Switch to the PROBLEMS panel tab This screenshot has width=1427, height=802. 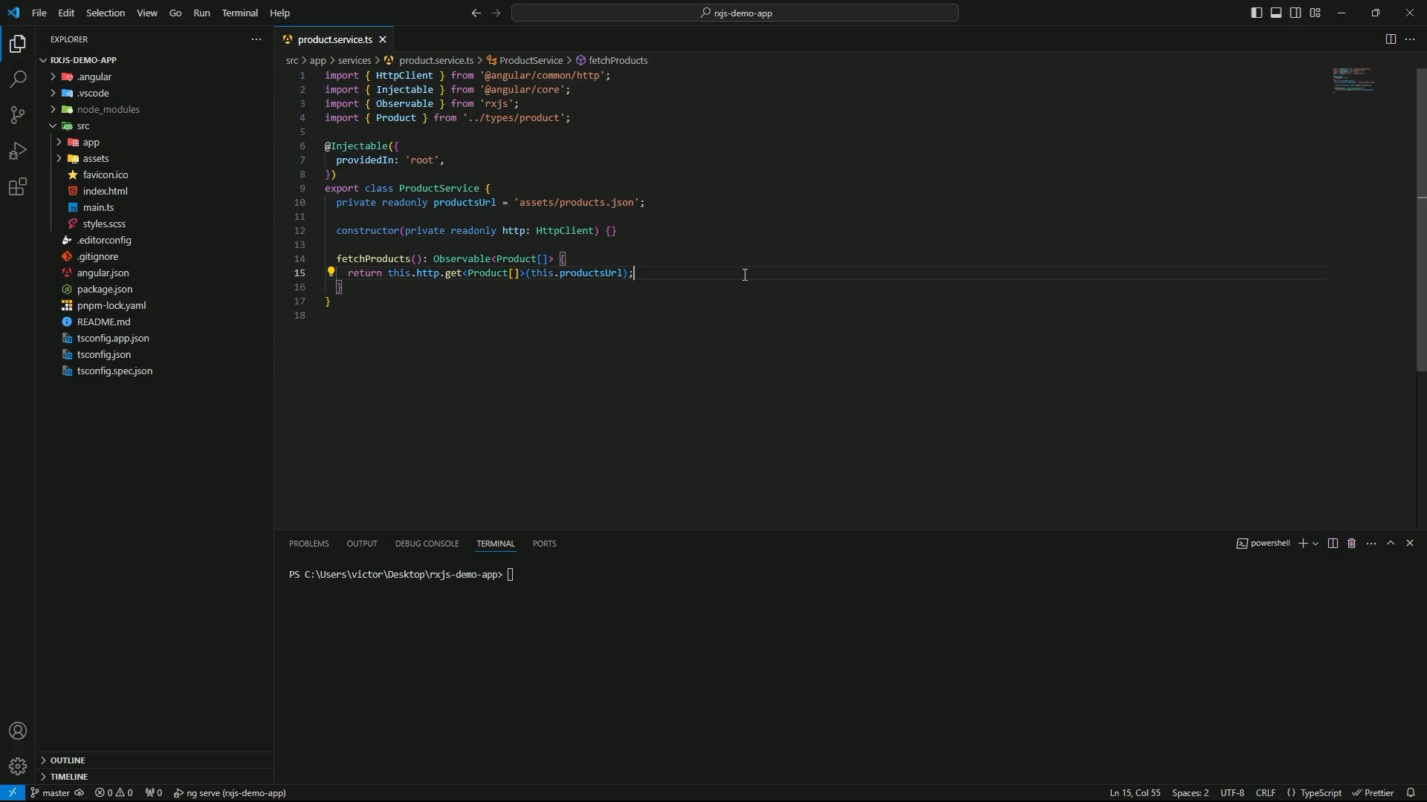coord(308,544)
